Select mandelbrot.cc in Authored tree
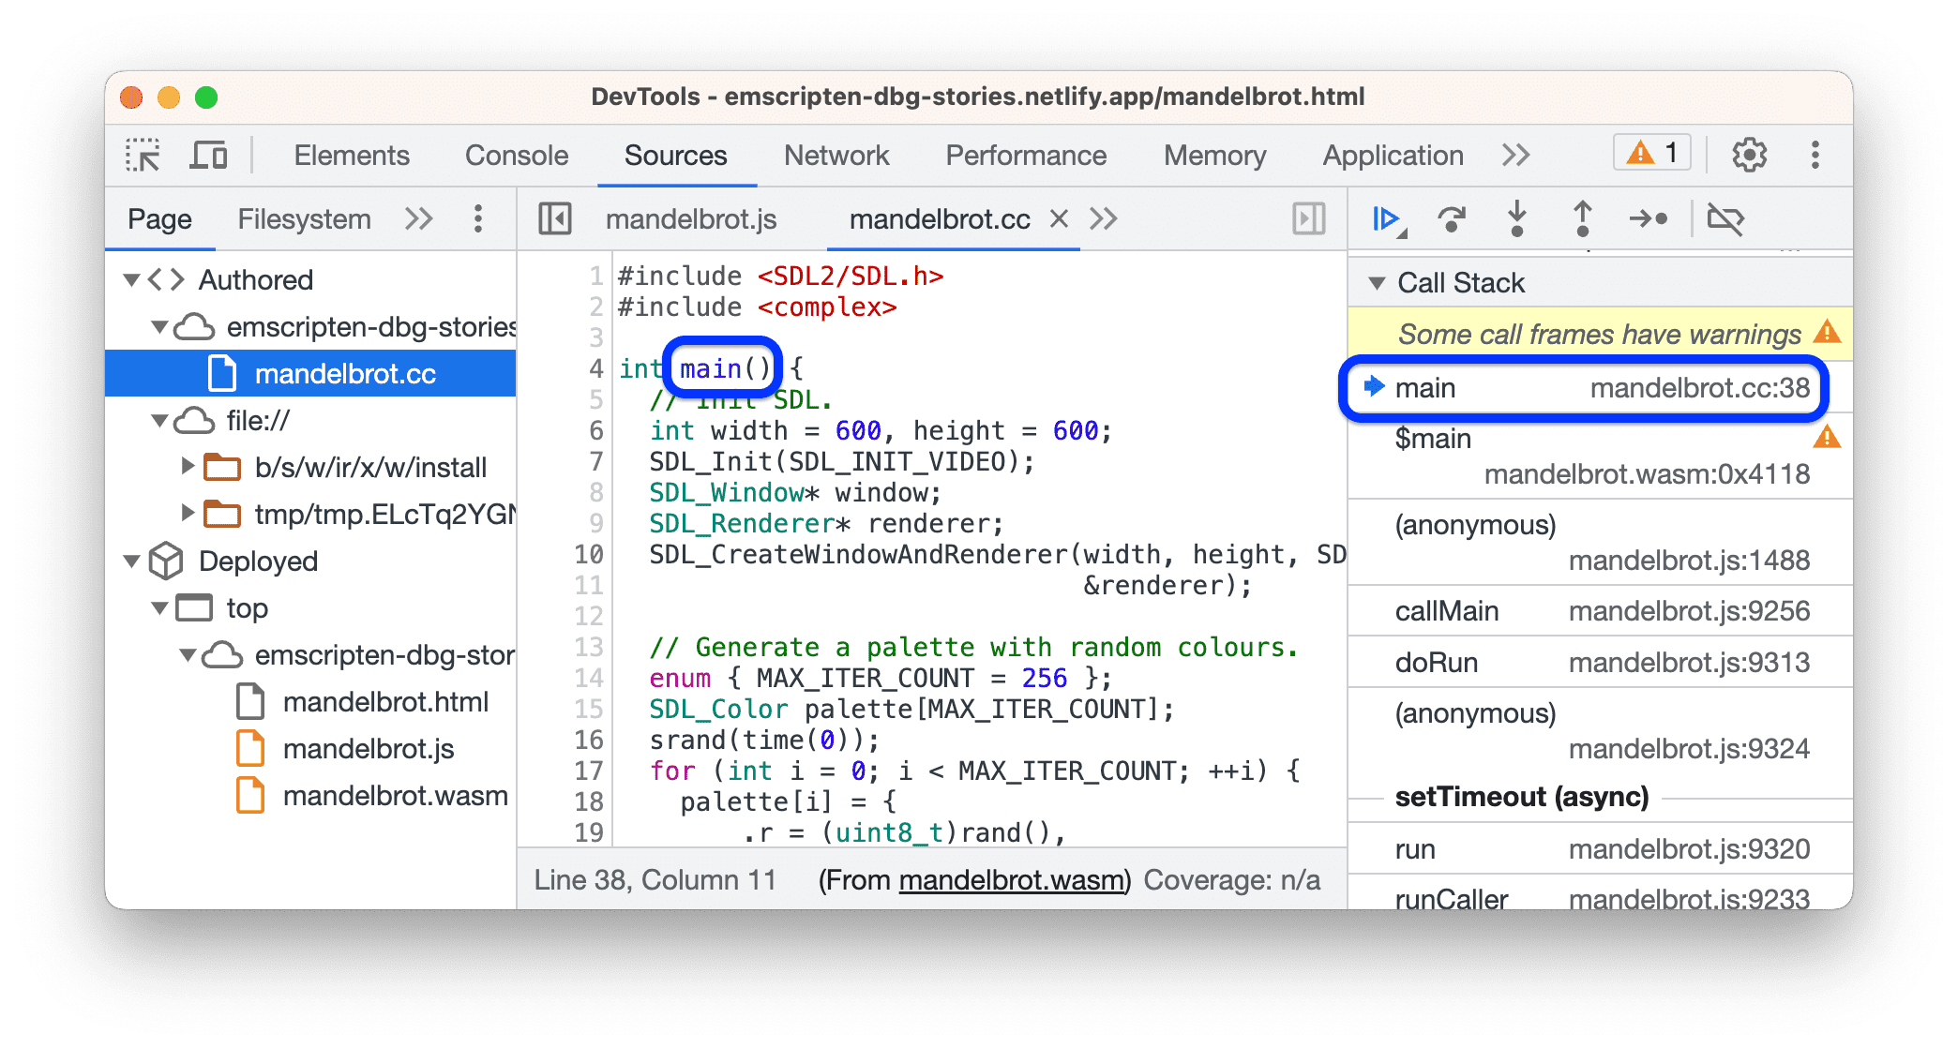 (x=317, y=367)
